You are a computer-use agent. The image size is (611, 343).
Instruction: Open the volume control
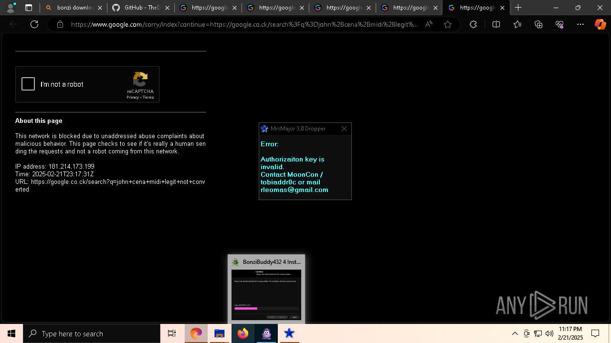(549, 333)
